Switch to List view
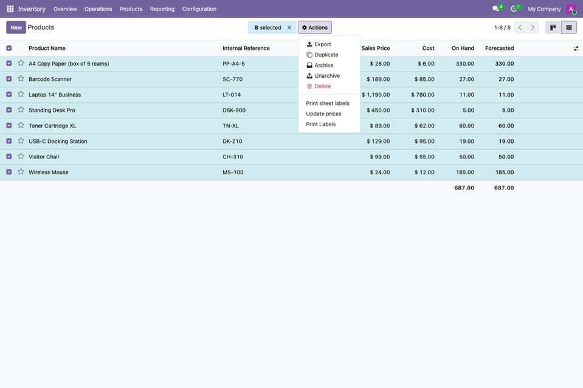Screen dimensions: 583x388 (569, 27)
